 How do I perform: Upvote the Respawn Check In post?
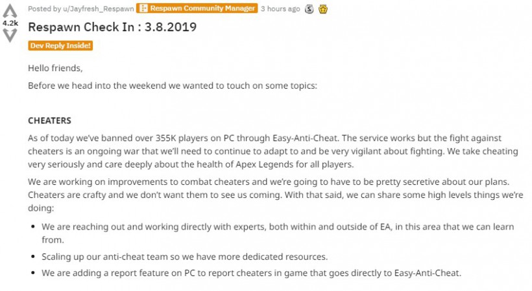coord(10,11)
